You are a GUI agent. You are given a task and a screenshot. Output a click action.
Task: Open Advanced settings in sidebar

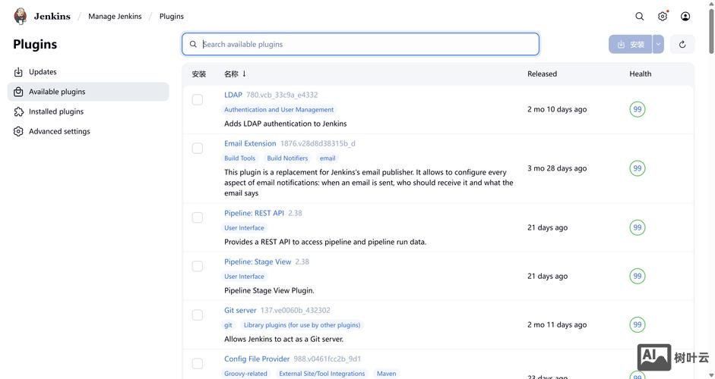(x=59, y=131)
